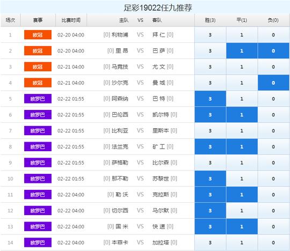290x251 pixels.
Task: Select draw (1) for 本菲卡 vs 加拉塔
Action: pyautogui.click(x=242, y=242)
